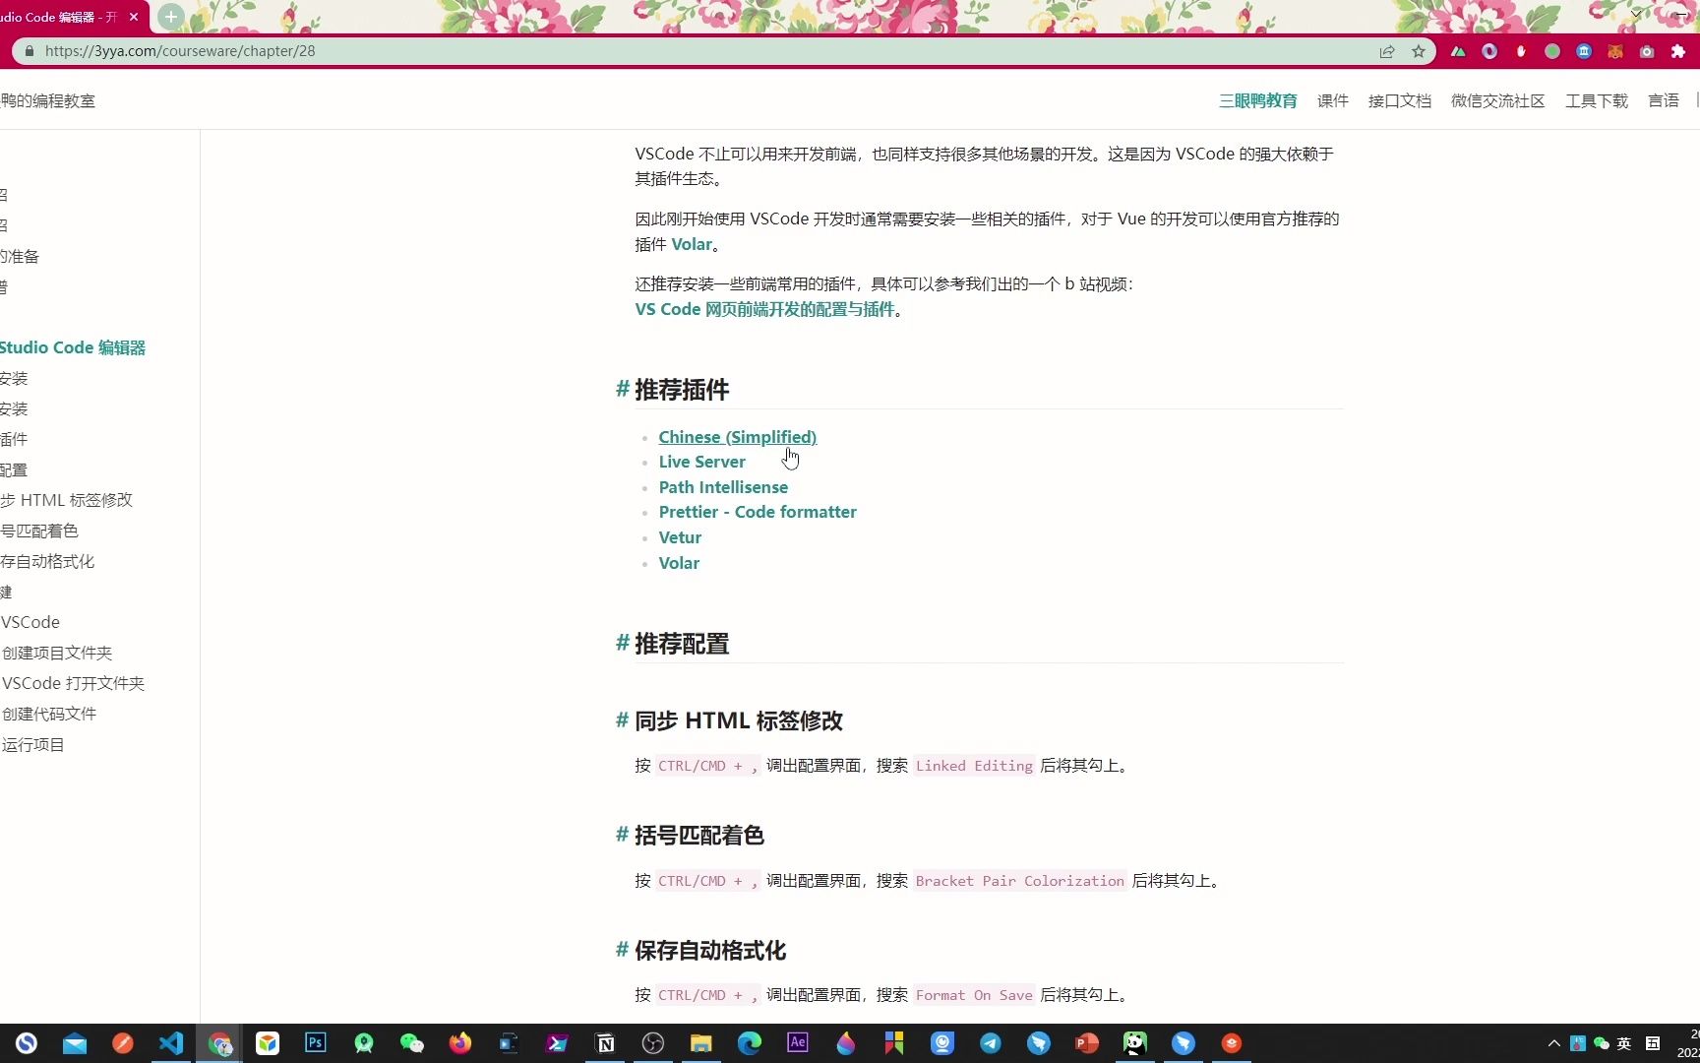Click the # anchor beside 括号匹配着色 heading
Viewport: 1700px width, 1063px height.
(622, 835)
